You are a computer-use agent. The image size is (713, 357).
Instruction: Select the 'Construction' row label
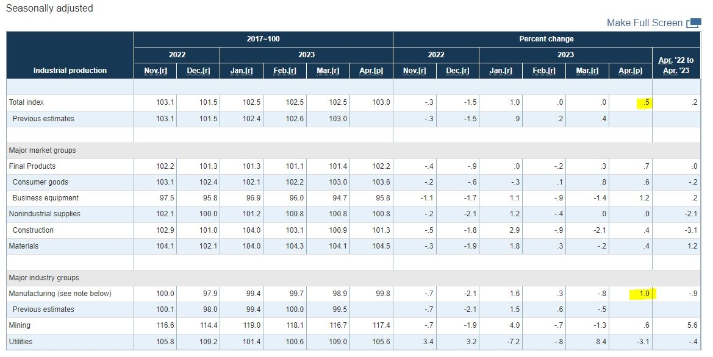[x=33, y=230]
